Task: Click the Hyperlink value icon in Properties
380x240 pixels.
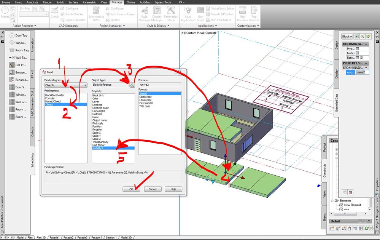Action: click(357, 48)
